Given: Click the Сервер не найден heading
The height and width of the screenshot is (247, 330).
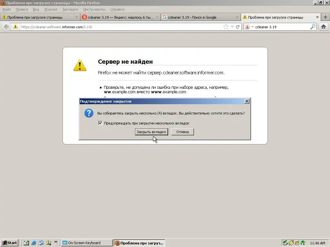Looking at the screenshot, I should 125,61.
